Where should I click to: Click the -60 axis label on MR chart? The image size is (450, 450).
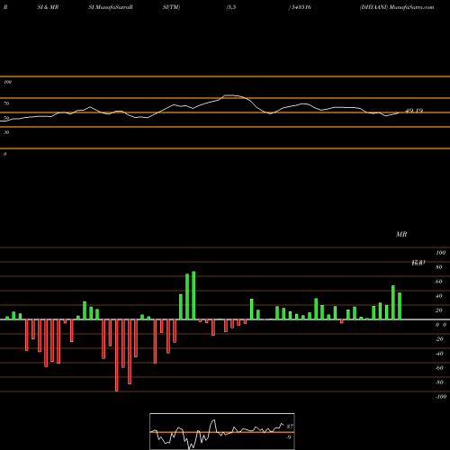point(439,368)
